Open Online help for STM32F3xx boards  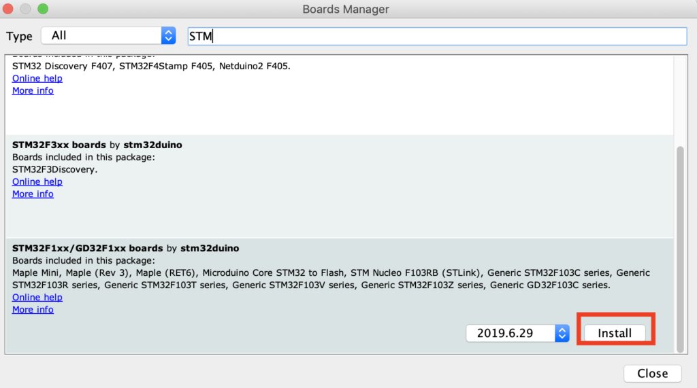(37, 181)
